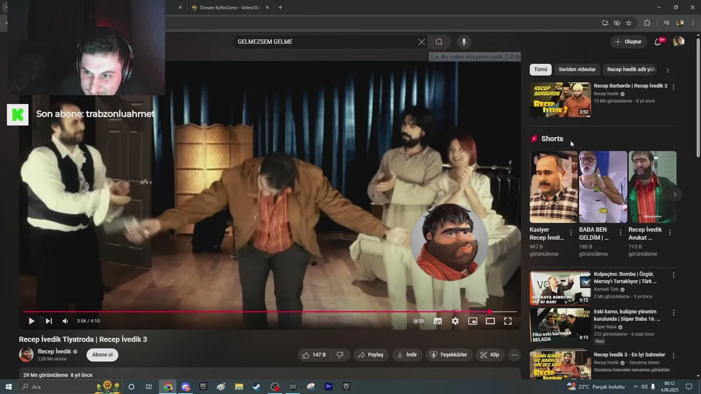
Task: Open options for BABA BEN GELDİM short
Action: coord(620,233)
